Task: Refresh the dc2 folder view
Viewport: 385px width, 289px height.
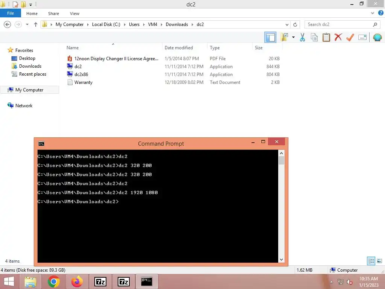Action: (x=295, y=24)
